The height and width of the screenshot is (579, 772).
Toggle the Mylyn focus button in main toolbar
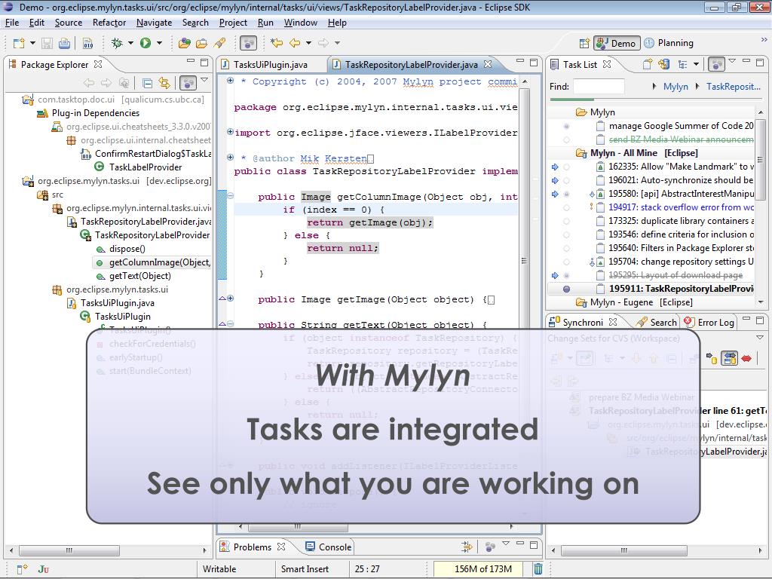coord(248,43)
